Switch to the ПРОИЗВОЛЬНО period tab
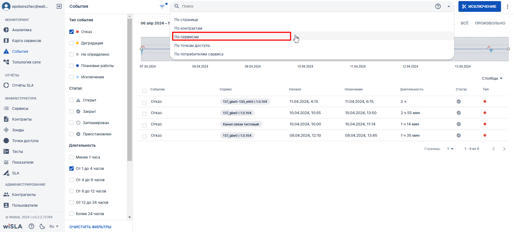 tap(490, 23)
